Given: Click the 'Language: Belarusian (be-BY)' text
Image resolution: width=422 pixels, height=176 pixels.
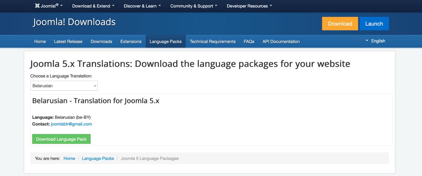Looking at the screenshot, I should click(61, 117).
